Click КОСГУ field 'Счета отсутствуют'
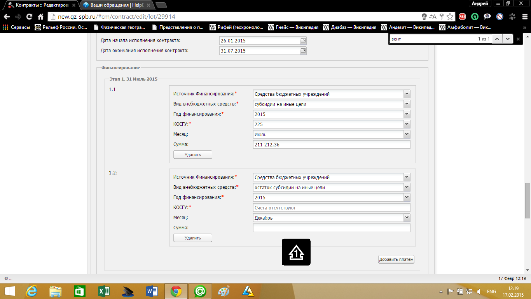This screenshot has height=299, width=531. click(332, 208)
